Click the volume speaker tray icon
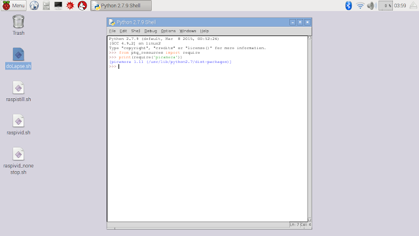 [371, 5]
